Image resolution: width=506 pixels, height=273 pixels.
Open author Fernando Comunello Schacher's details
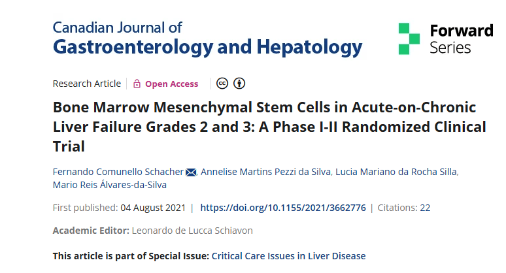(x=118, y=172)
